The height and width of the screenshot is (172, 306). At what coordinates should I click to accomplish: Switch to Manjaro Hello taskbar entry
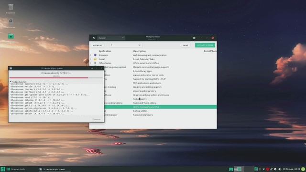(x=17, y=169)
